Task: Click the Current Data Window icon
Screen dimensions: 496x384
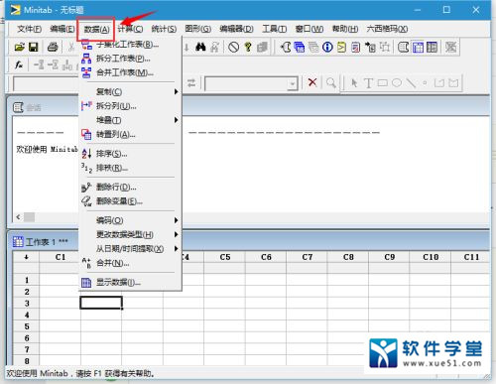Action: (x=418, y=48)
